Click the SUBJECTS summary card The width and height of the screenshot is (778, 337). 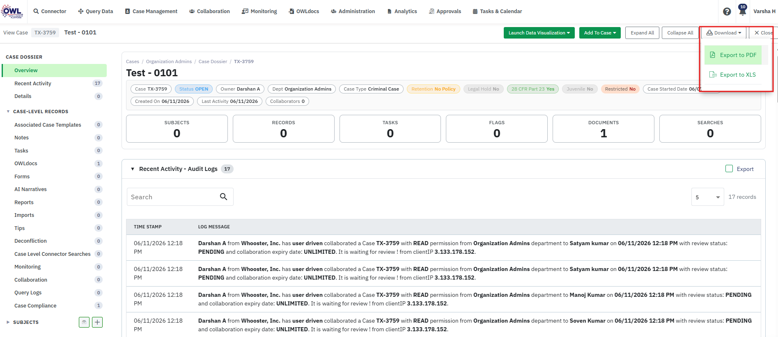[177, 129]
